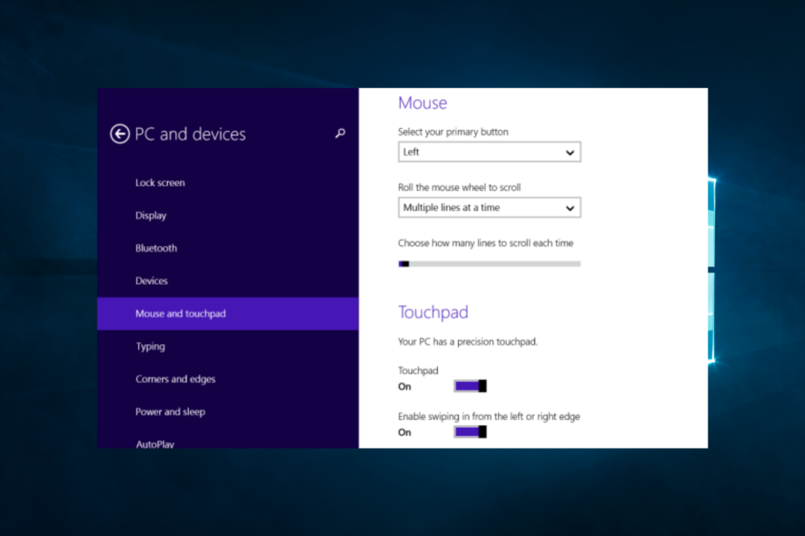The height and width of the screenshot is (536, 805).
Task: Click the Mouse section heading
Action: coord(422,103)
